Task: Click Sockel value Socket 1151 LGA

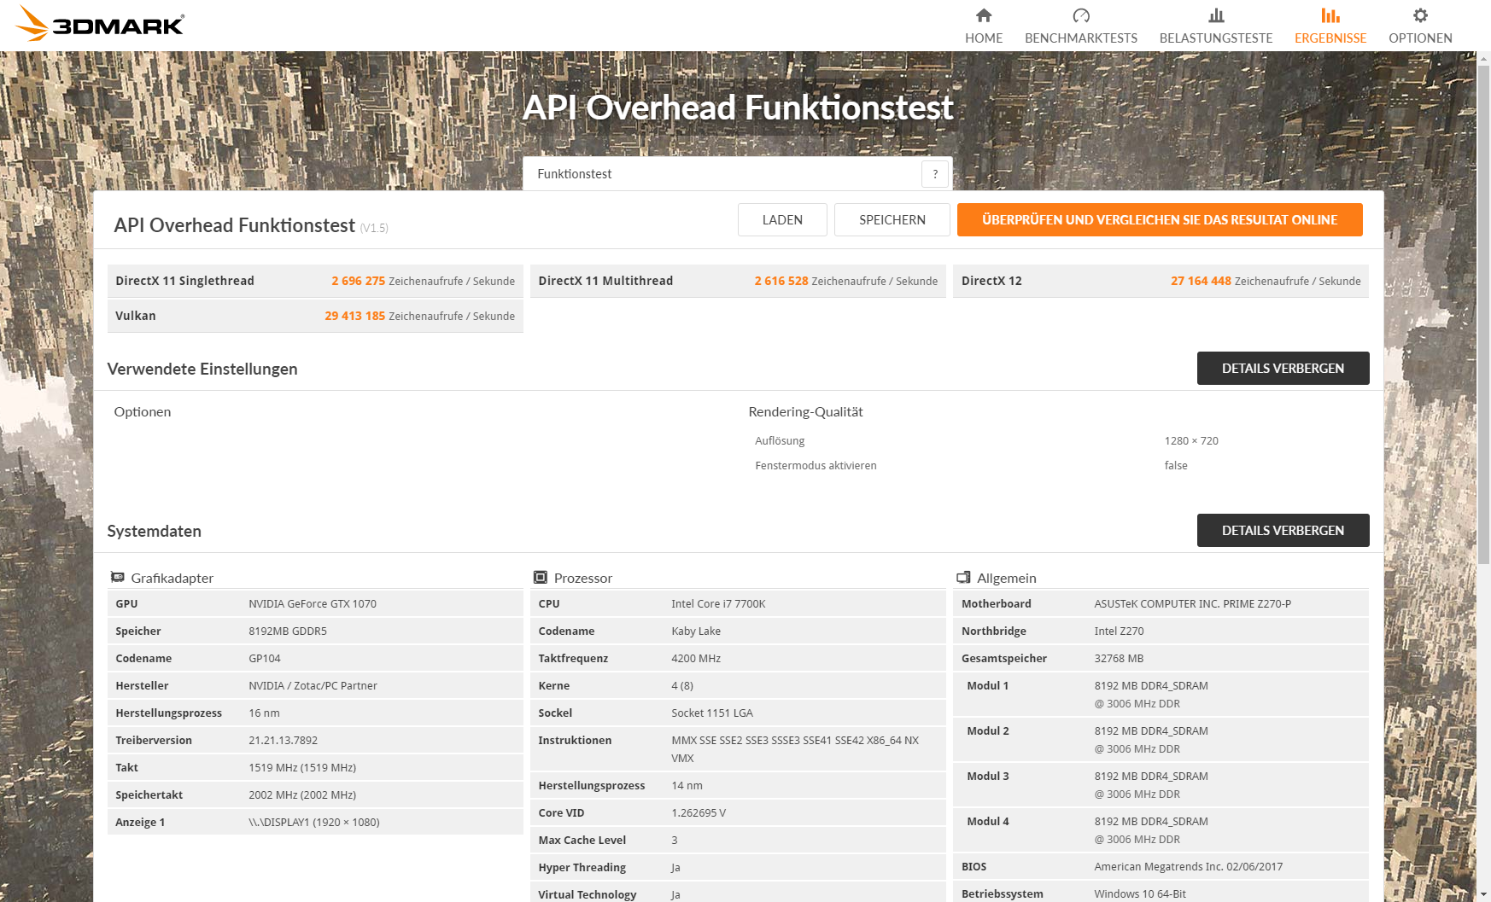Action: pyautogui.click(x=712, y=713)
